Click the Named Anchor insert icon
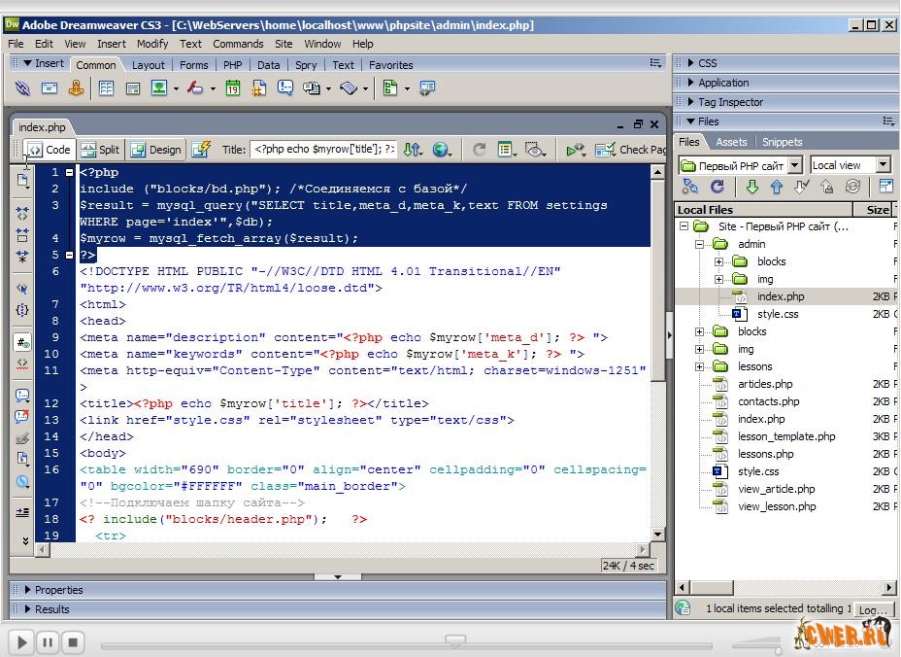The height and width of the screenshot is (657, 901). [76, 88]
